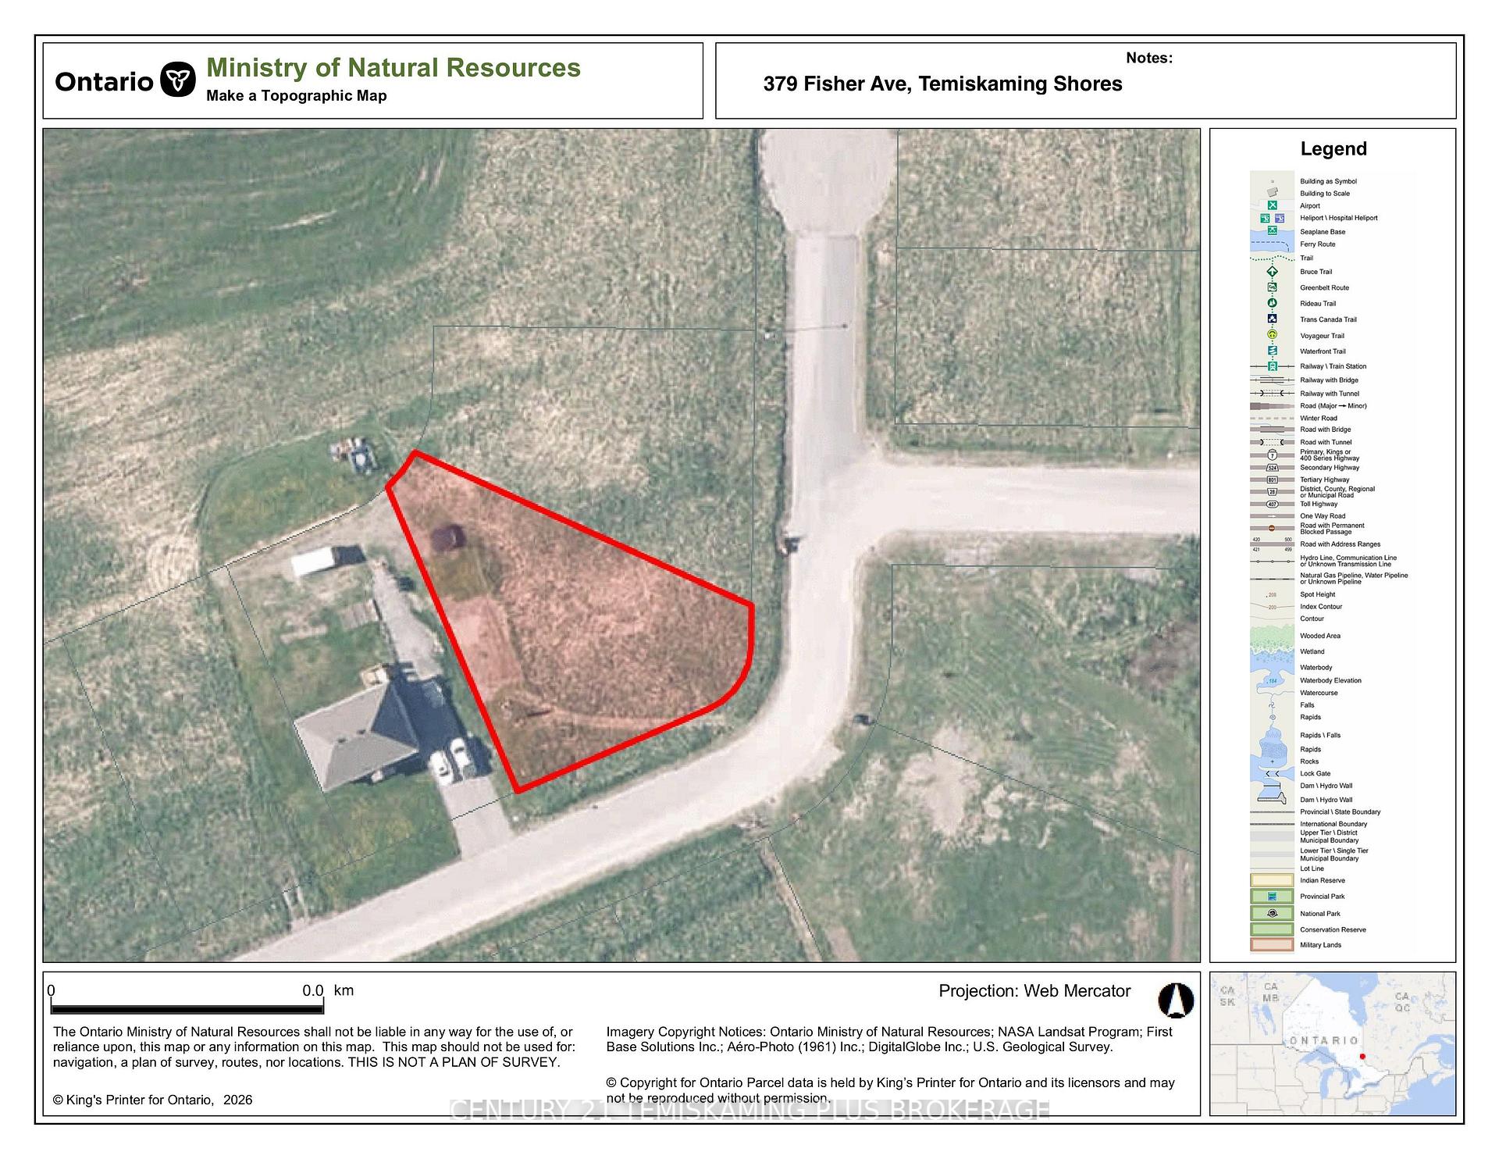Click the Ontario locator inset map
Screen dimensions: 1499x1159
point(1333,1043)
